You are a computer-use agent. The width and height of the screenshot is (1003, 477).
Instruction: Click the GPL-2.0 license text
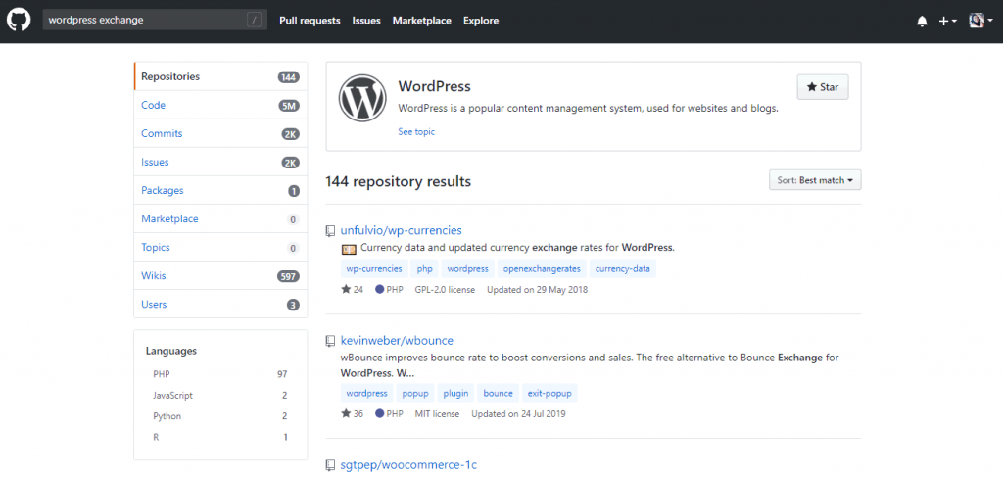pos(445,290)
